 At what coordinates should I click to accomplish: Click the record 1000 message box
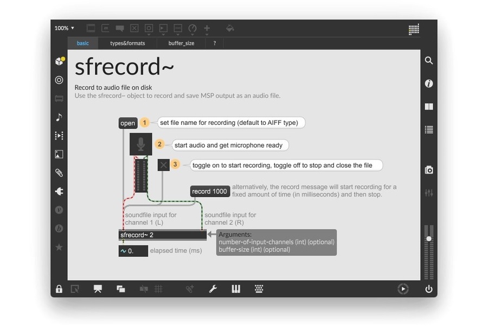tap(210, 191)
